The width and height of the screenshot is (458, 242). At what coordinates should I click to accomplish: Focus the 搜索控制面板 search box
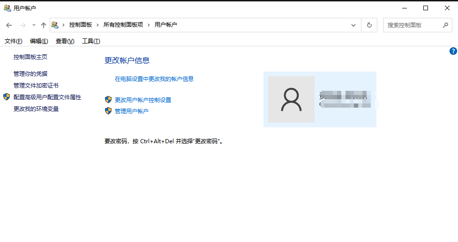pyautogui.click(x=417, y=25)
